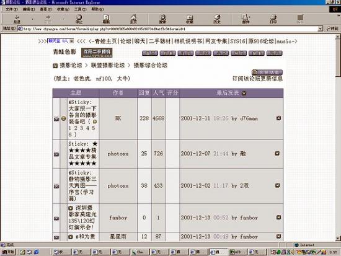Click the vertical scrollbar thumb
This screenshot has height=256, width=341.
(337, 58)
